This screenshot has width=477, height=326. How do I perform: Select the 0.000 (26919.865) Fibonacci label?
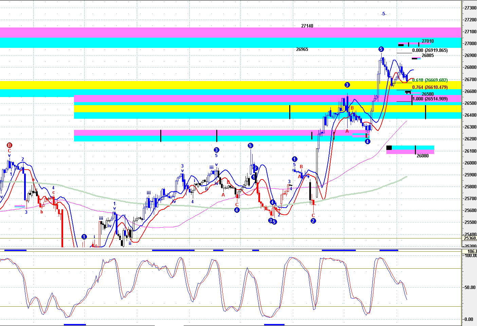click(430, 51)
